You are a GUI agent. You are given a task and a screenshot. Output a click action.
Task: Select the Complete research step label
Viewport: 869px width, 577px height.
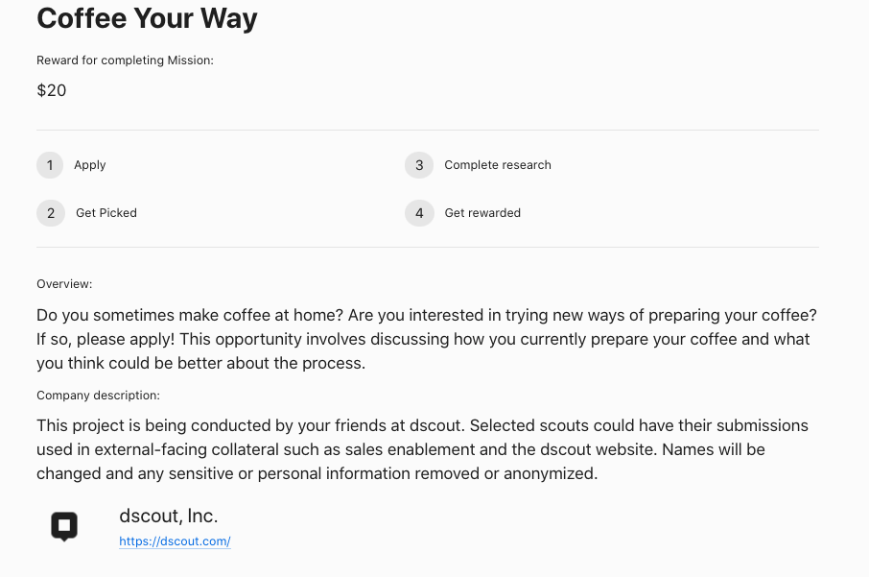pyautogui.click(x=498, y=165)
